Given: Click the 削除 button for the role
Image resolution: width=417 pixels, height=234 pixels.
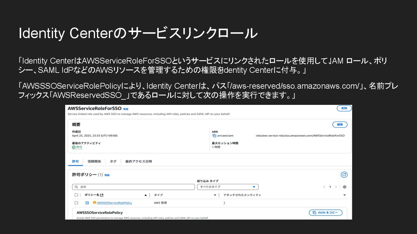Looking at the screenshot, I should [344, 108].
